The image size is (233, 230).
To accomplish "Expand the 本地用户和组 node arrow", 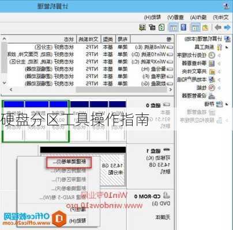I will [219, 79].
